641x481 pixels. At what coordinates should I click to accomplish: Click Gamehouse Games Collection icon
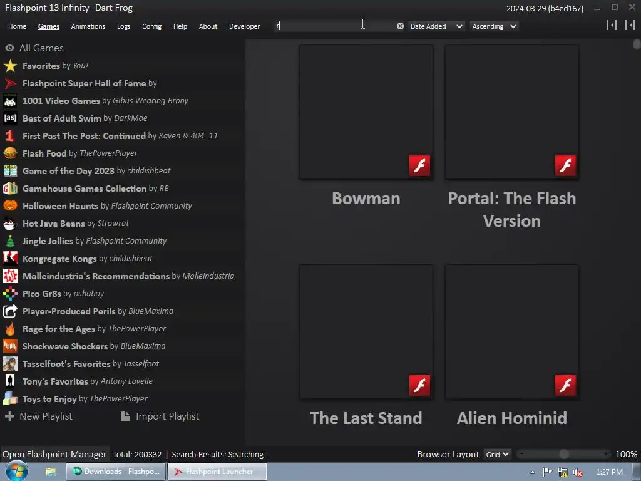pyautogui.click(x=10, y=189)
